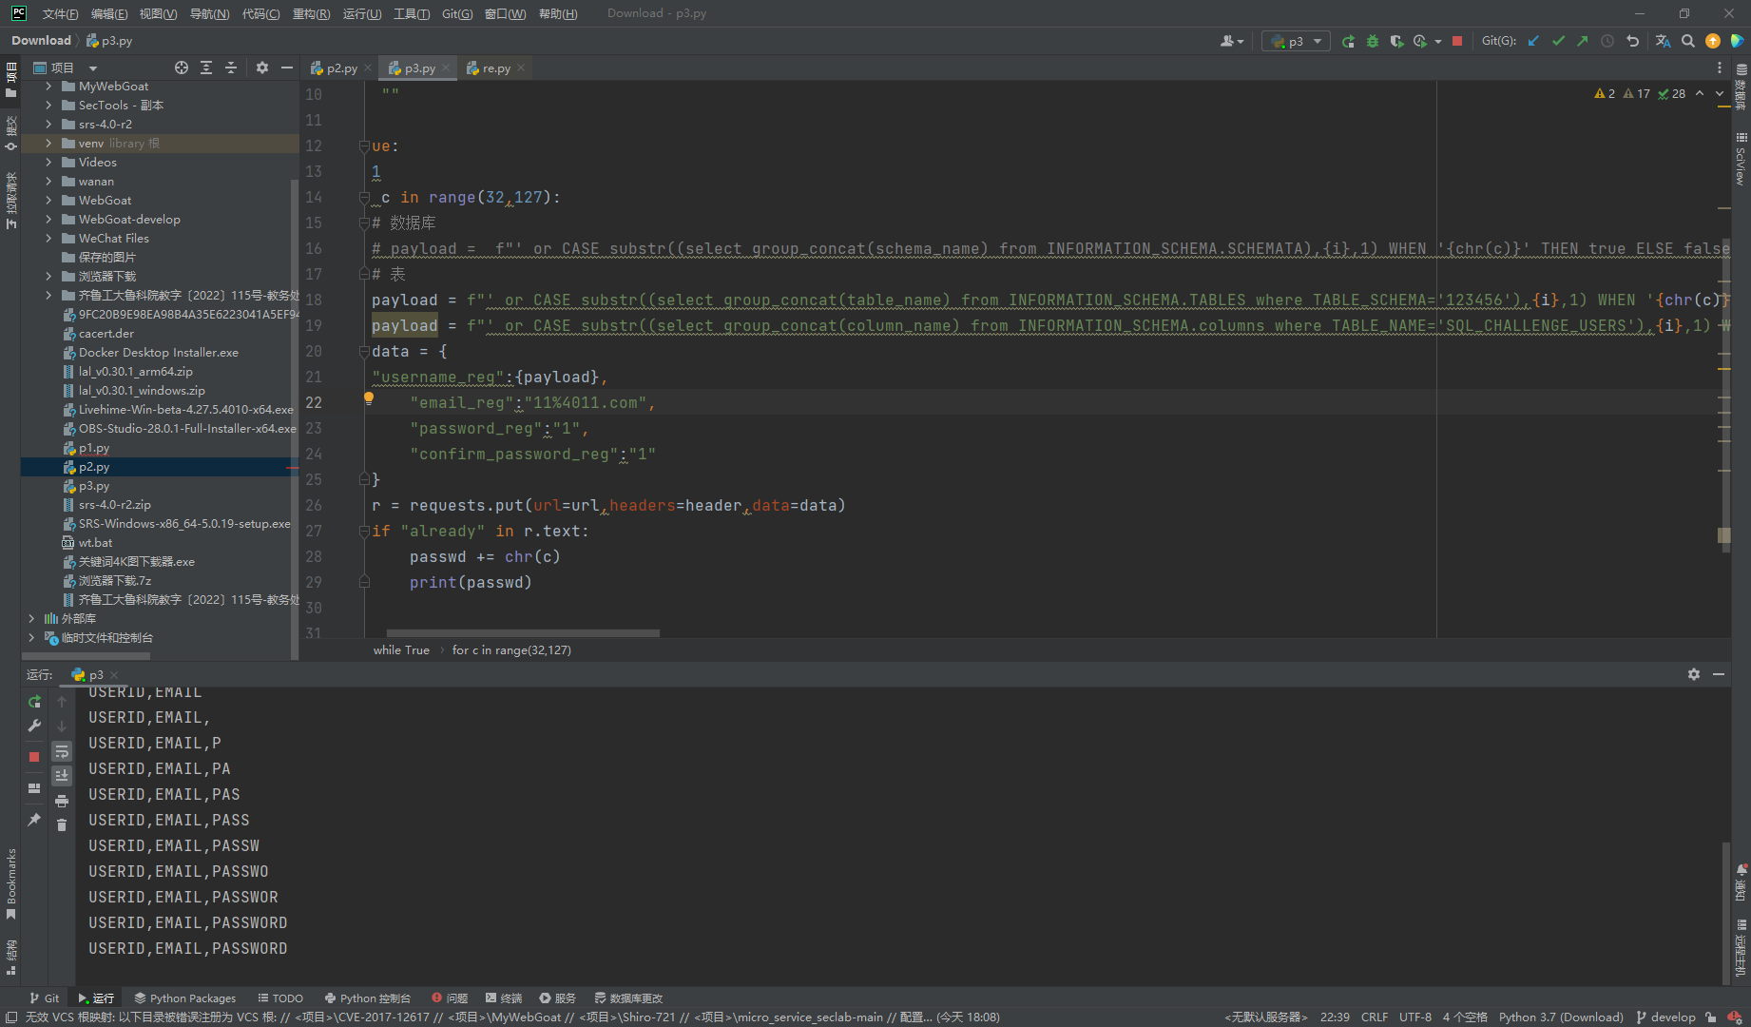Toggle soft-wrap in Run console
This screenshot has width=1751, height=1027.
click(62, 752)
